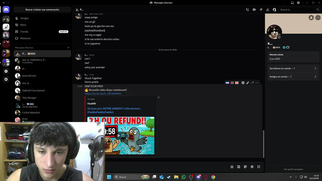Play the 2H OU REFUND video thumbnail

(121, 135)
